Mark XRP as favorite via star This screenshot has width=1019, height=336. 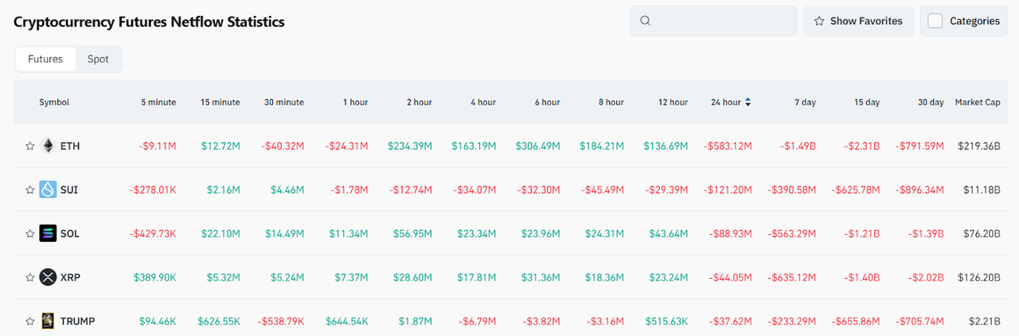coord(30,278)
